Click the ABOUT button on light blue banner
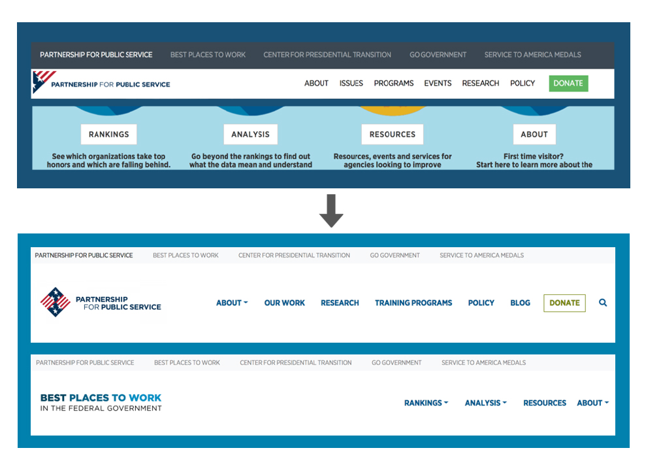 pos(534,135)
